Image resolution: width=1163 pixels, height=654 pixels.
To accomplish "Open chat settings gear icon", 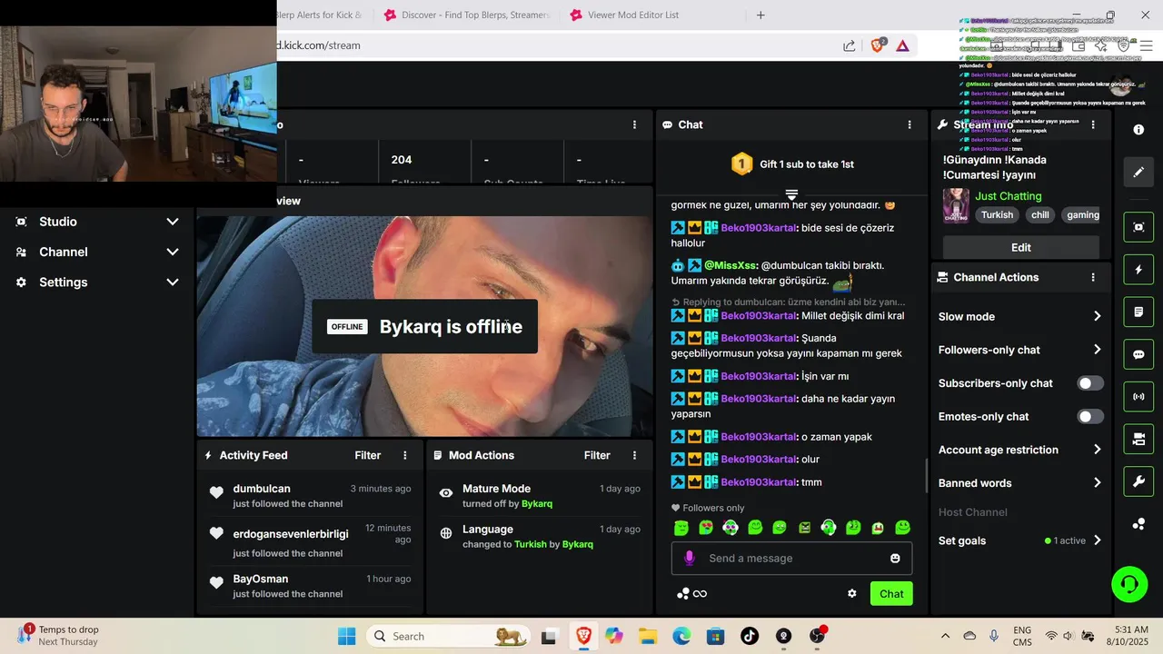I will tap(852, 593).
